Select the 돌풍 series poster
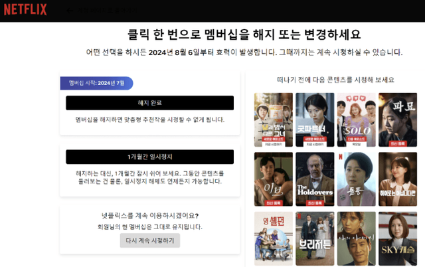The width and height of the screenshot is (425, 267). pyautogui.click(x=356, y=178)
